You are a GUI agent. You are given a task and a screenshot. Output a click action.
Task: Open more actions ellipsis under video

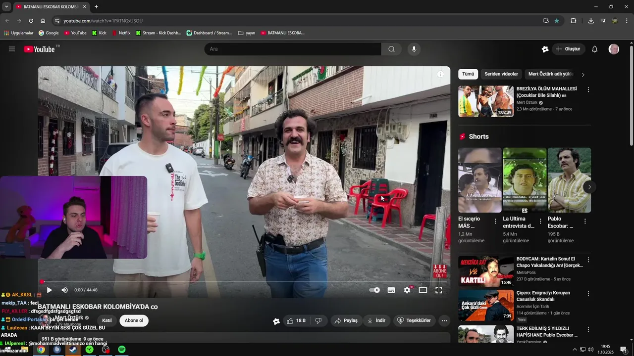pyautogui.click(x=444, y=320)
